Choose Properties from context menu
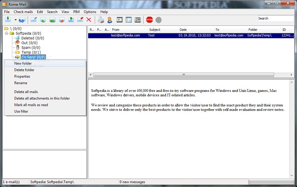Viewport: 297px width, 187px height. [45, 76]
